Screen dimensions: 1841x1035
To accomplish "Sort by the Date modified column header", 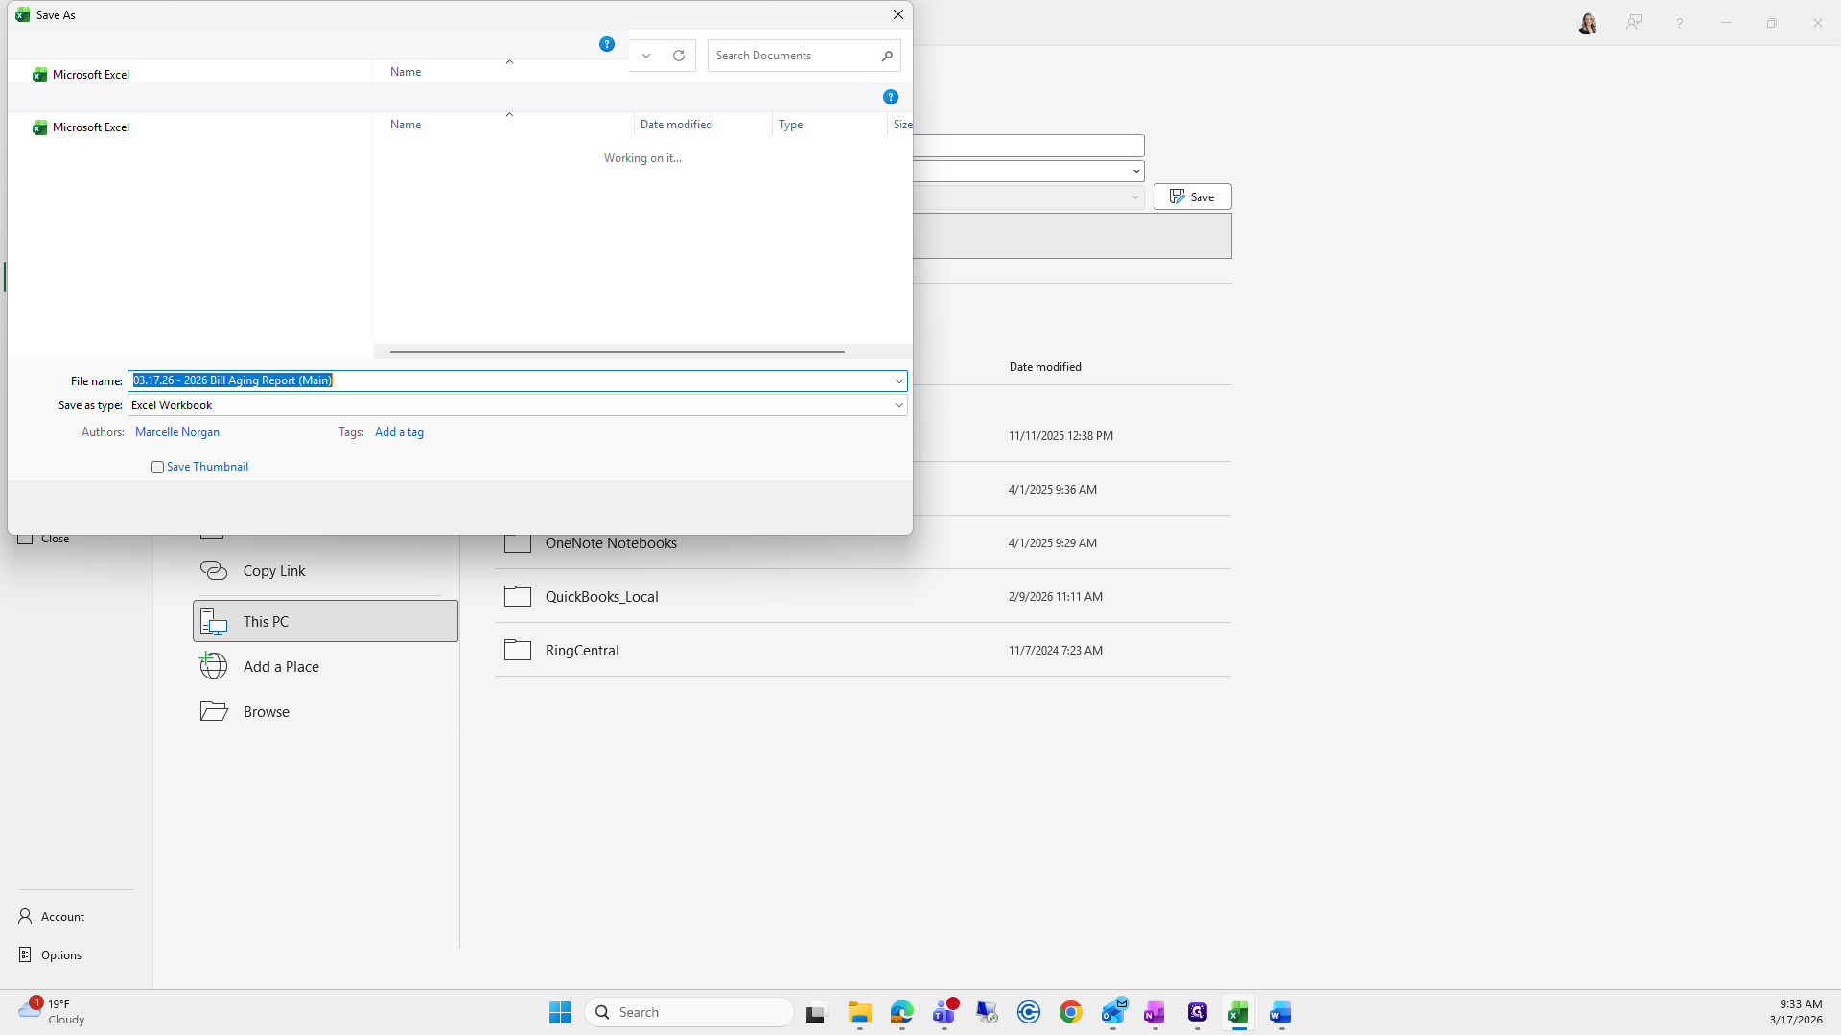I will (x=676, y=125).
